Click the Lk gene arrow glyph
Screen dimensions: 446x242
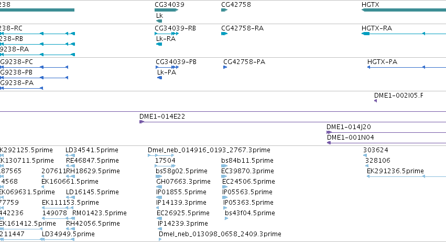159,21
